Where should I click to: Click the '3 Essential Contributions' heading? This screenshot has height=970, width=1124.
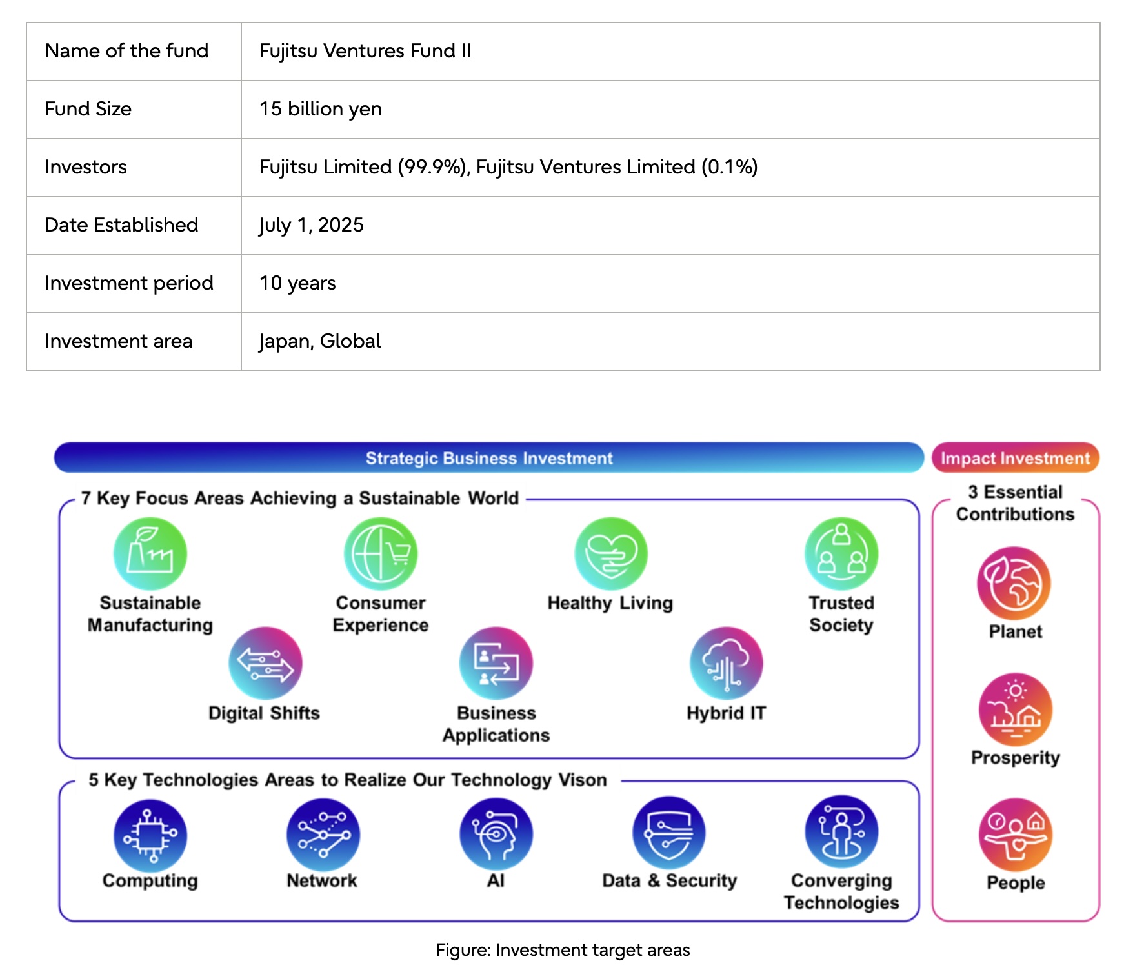pyautogui.click(x=1016, y=503)
